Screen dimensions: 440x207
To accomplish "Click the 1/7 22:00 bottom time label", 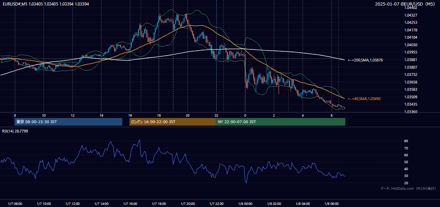I will pyautogui.click(x=217, y=204).
